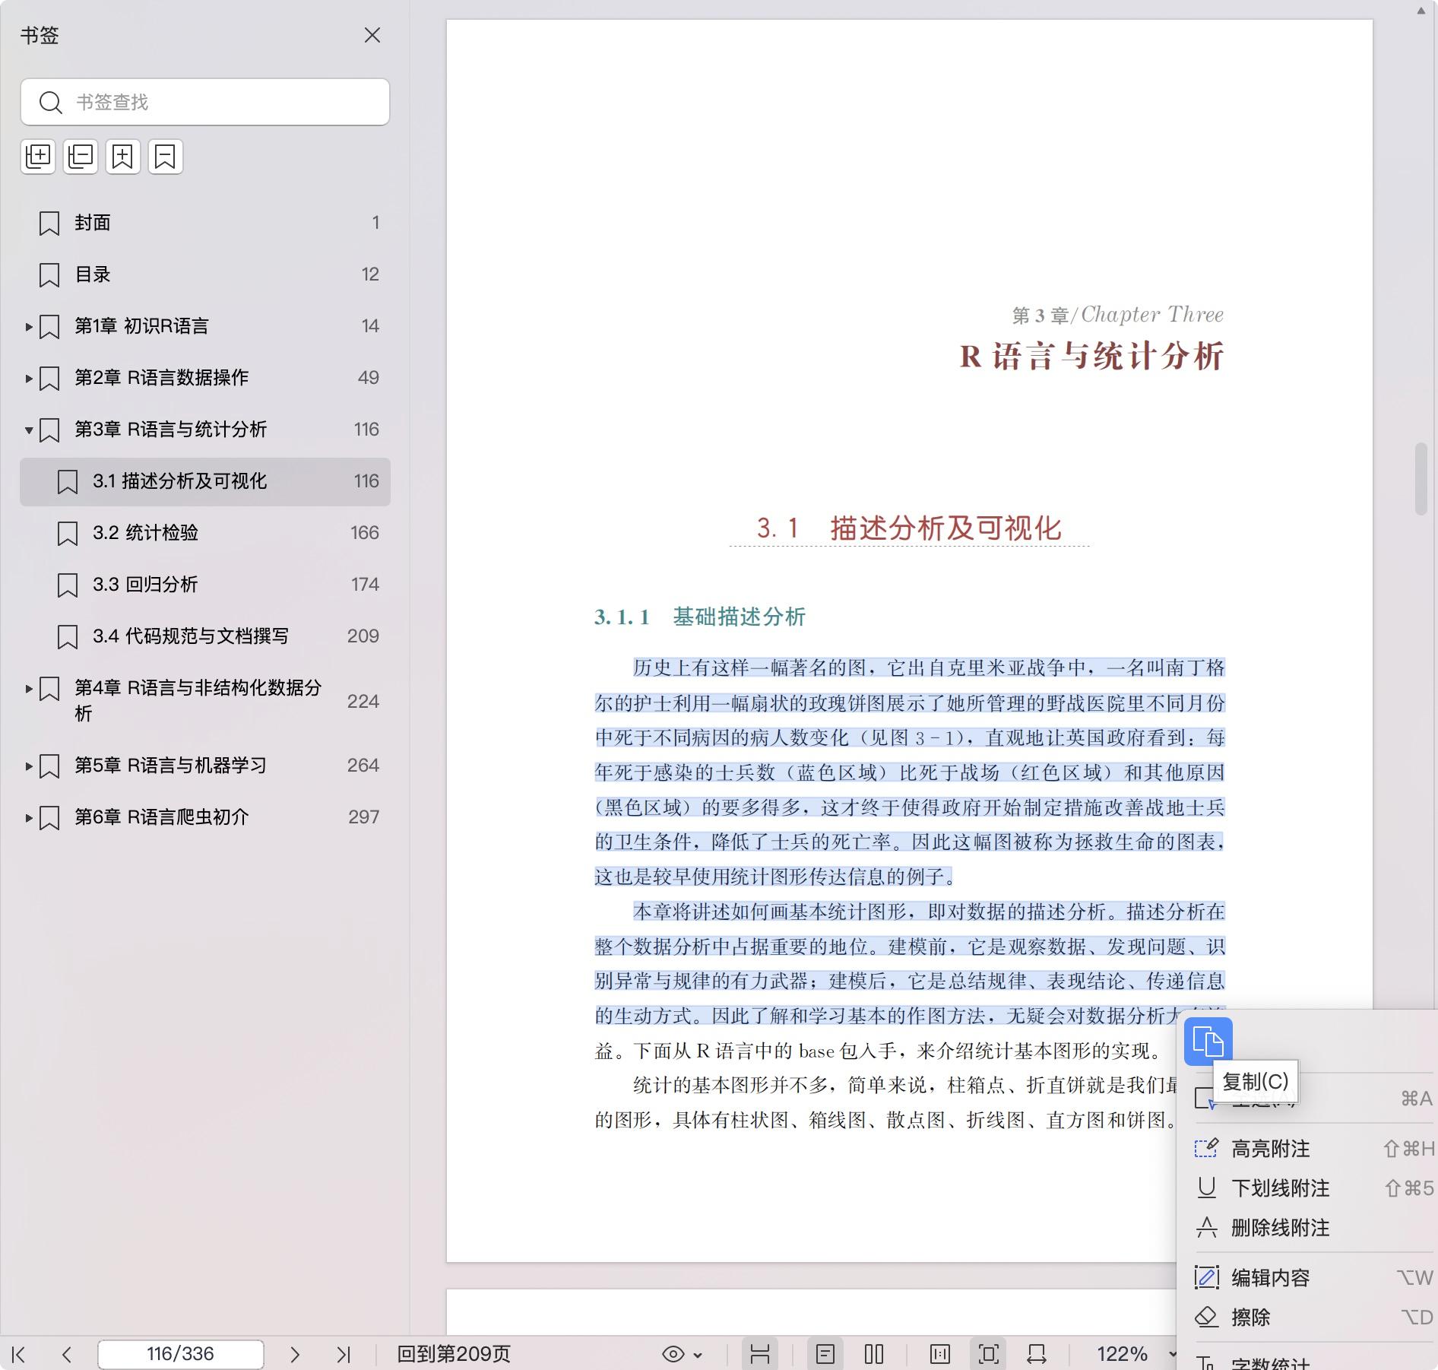Expand the 第1章 初识R语言 bookmark

pos(29,327)
